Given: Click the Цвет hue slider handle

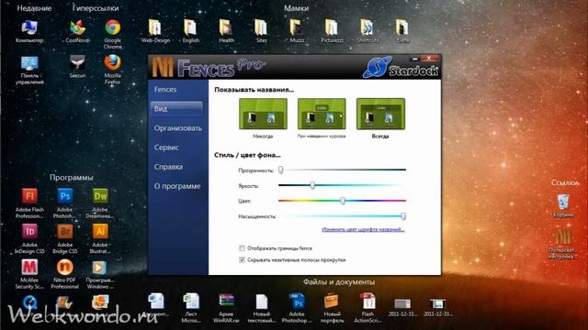Looking at the screenshot, I should [343, 201].
